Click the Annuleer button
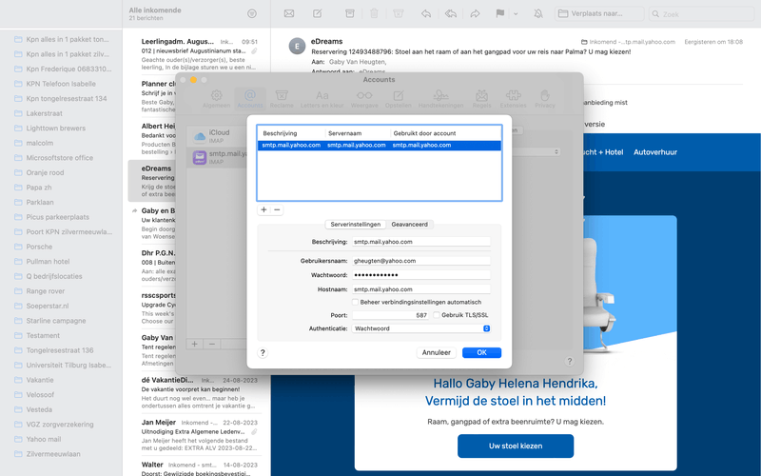 pos(437,352)
